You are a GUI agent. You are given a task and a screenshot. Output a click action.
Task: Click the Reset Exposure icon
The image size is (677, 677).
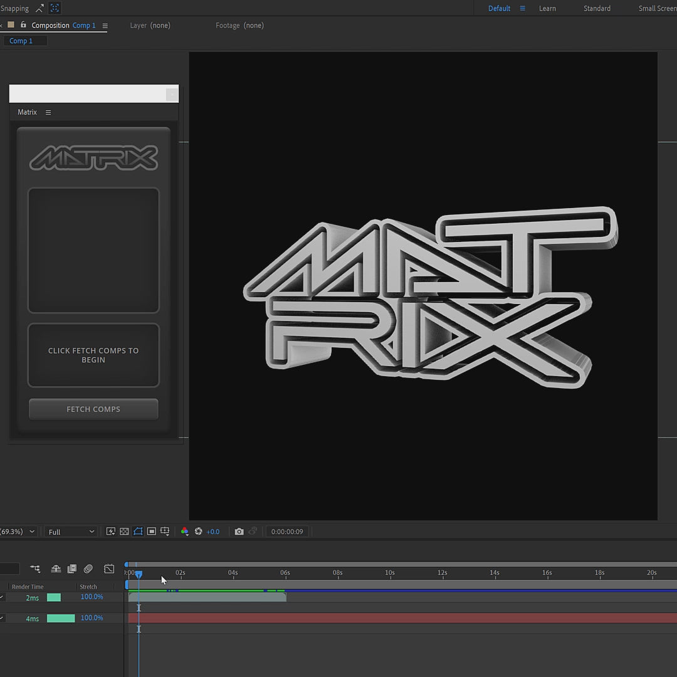pyautogui.click(x=199, y=532)
